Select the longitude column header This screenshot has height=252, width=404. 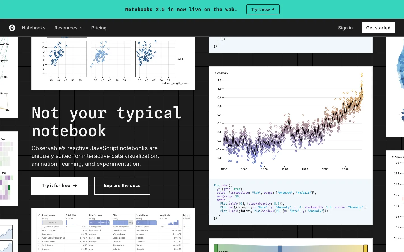click(165, 215)
